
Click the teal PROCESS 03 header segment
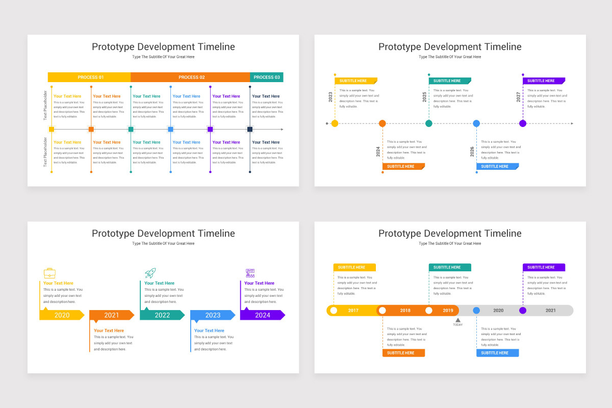coord(266,77)
